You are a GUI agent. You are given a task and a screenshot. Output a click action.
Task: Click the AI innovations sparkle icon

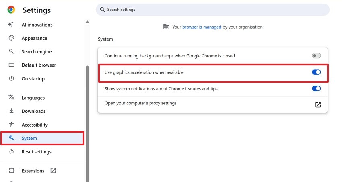tap(11, 24)
